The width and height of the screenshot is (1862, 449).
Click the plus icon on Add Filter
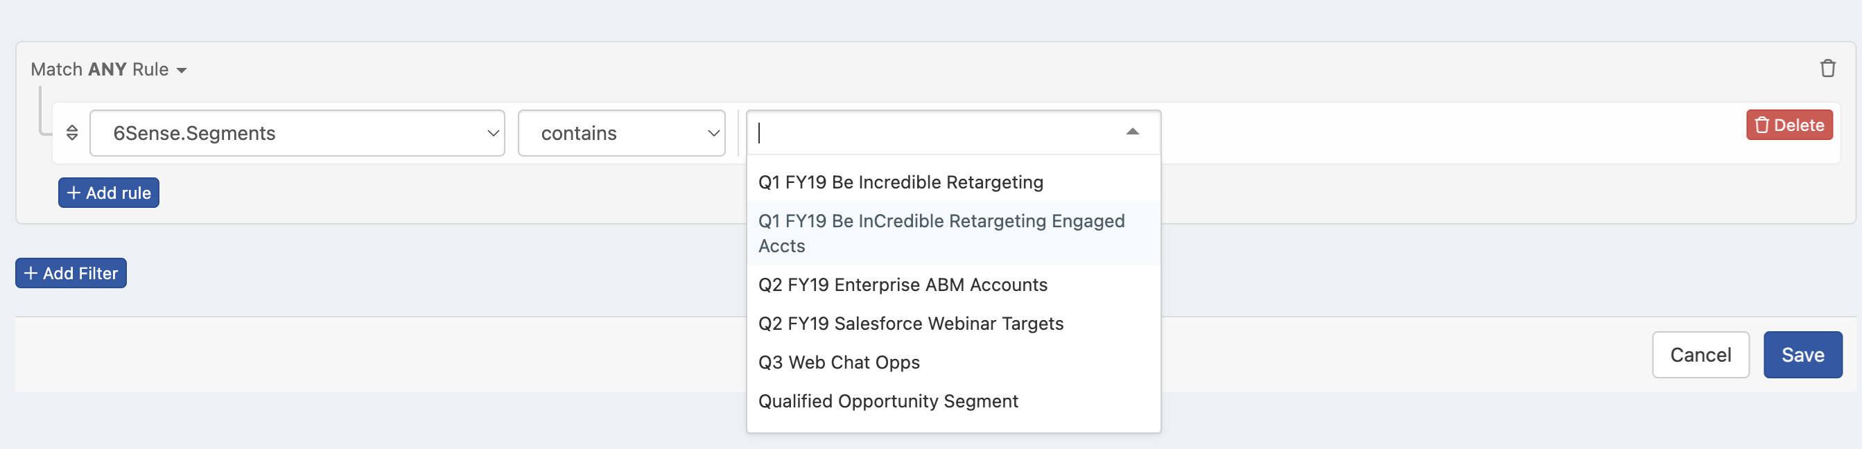point(31,273)
